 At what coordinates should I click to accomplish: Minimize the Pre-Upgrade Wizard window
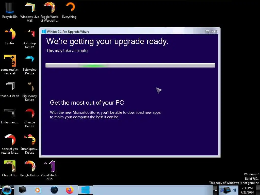tap(207, 31)
